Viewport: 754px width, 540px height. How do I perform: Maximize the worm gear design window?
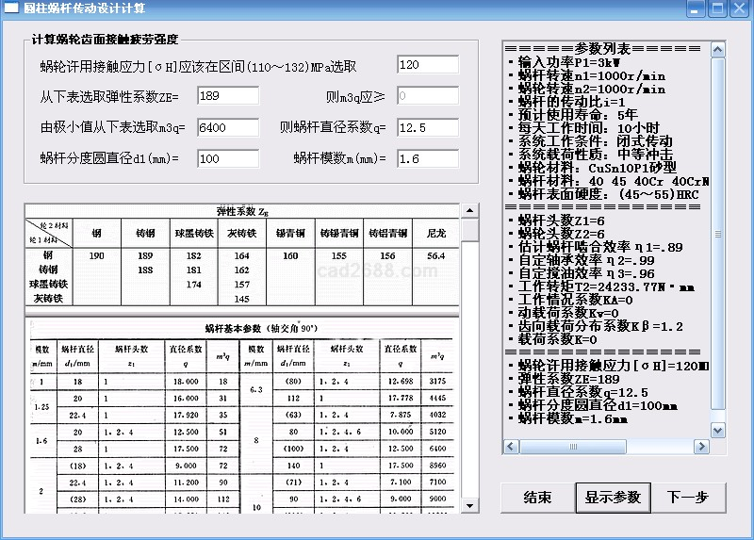point(717,8)
